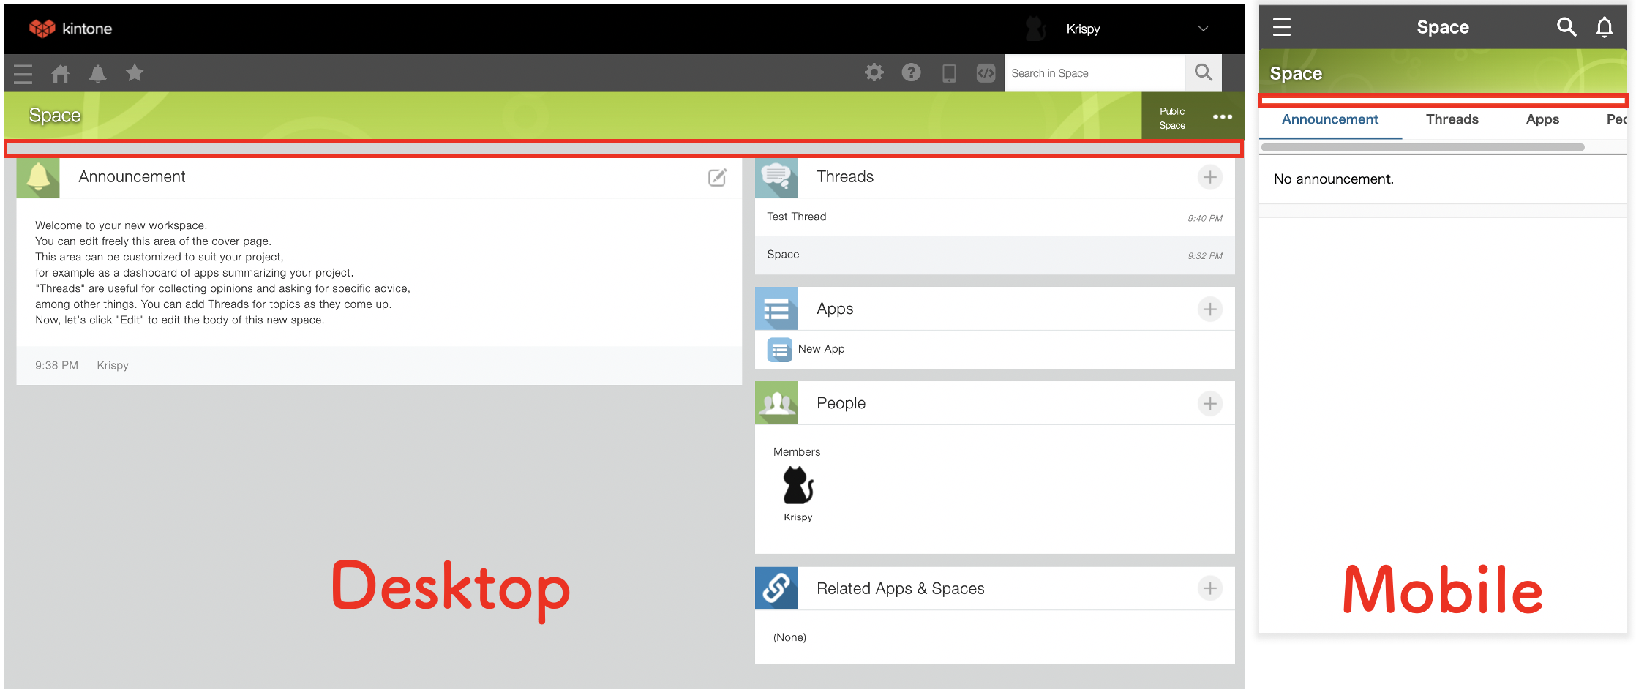Switch to the Threads tab on mobile
Screen dimensions: 1636x698
point(1452,119)
